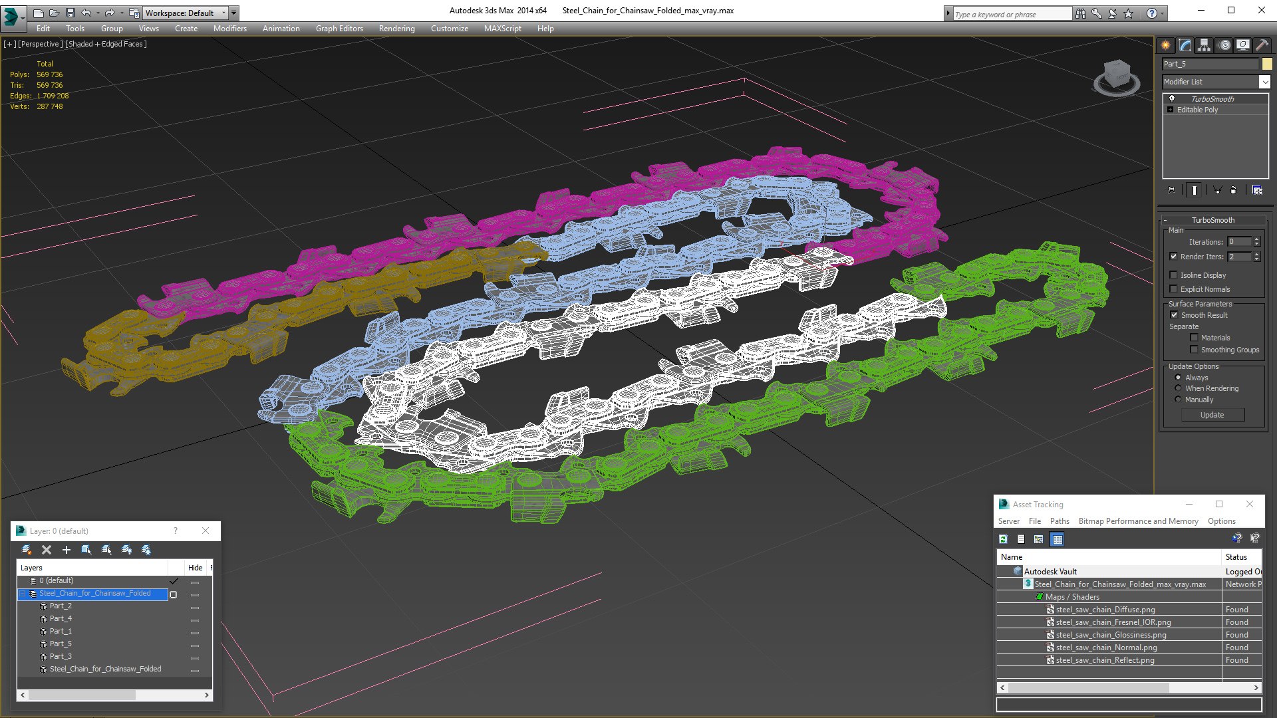Click the Save File toolbar icon
Viewport: 1277px width, 718px height.
click(x=70, y=13)
